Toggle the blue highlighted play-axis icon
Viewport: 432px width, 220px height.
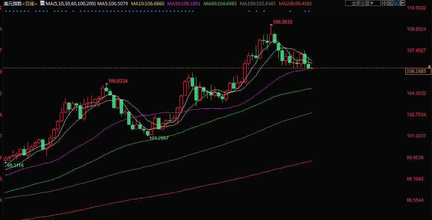click(x=396, y=3)
